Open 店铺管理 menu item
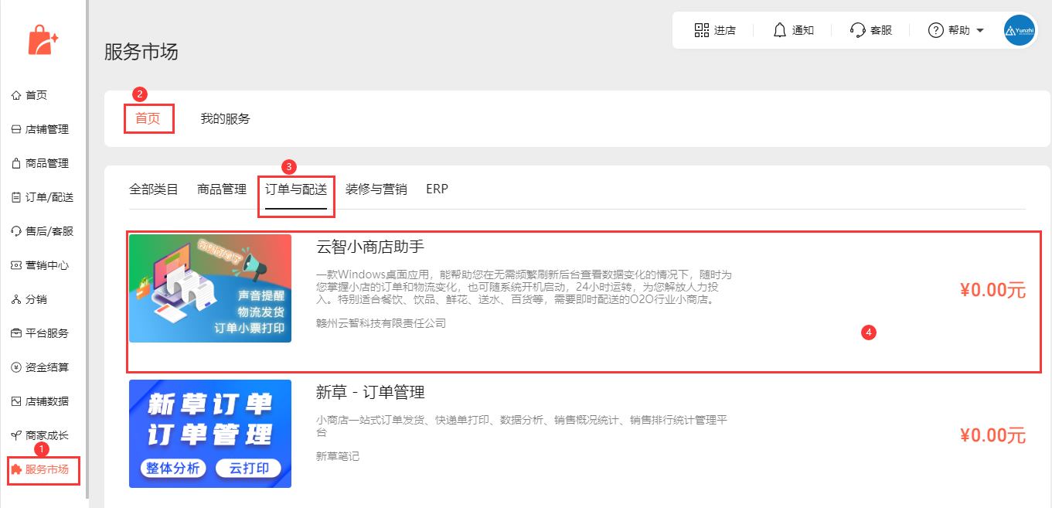1052x508 pixels. 47,129
